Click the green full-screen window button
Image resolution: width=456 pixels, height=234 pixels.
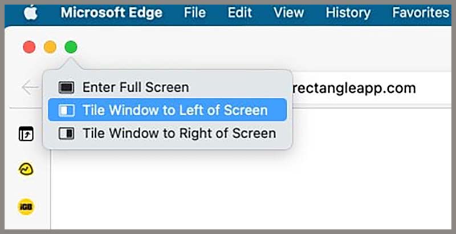pos(71,47)
